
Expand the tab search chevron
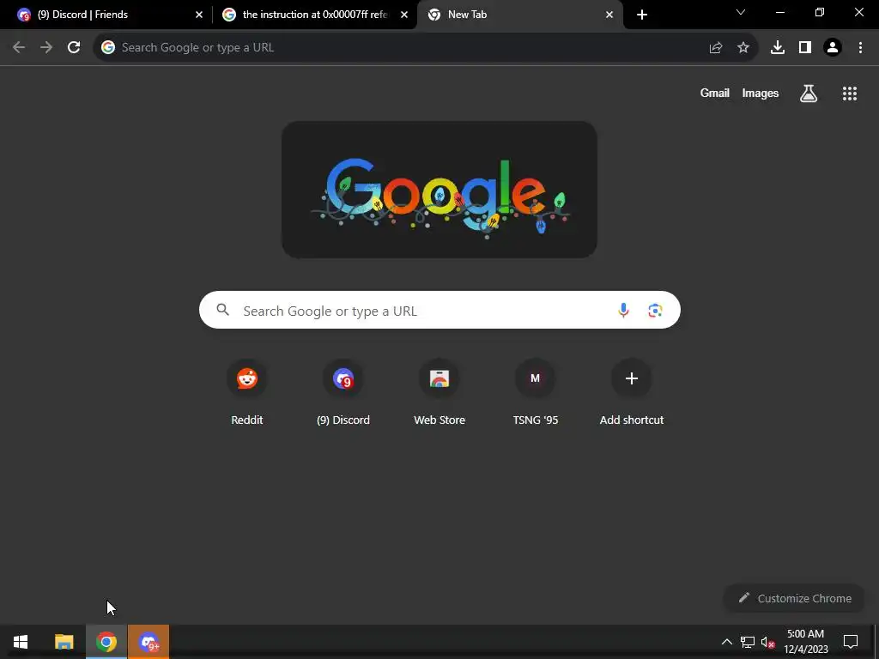pyautogui.click(x=741, y=12)
